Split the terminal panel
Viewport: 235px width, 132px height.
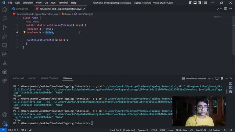217,78
